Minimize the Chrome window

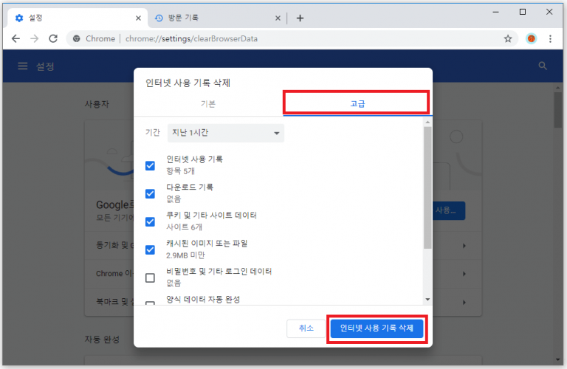point(496,12)
